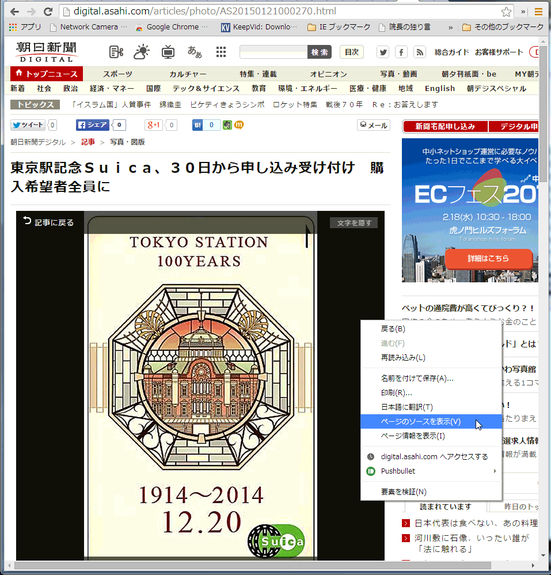Open the Chrome hamburger menu
The width and height of the screenshot is (551, 575).
pyautogui.click(x=538, y=12)
